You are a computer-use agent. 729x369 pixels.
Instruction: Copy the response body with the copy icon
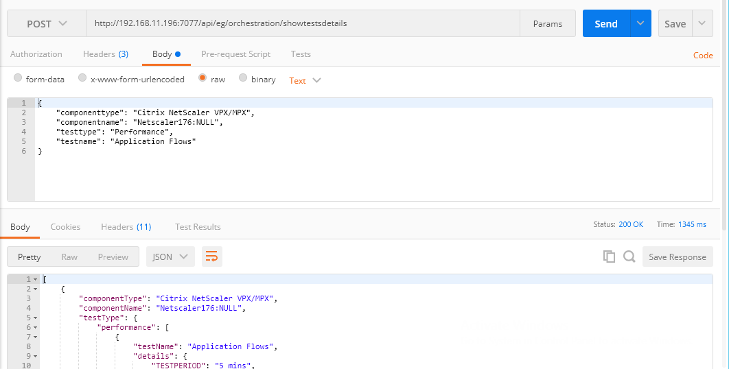609,257
